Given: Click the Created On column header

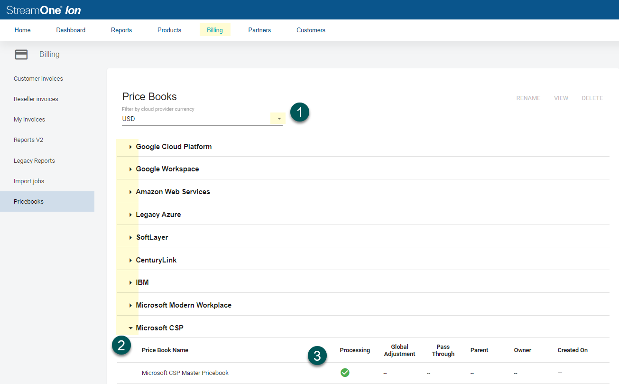Looking at the screenshot, I should click(x=573, y=350).
